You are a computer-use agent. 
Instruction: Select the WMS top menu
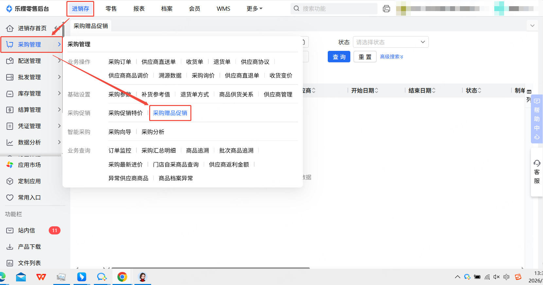click(x=223, y=9)
